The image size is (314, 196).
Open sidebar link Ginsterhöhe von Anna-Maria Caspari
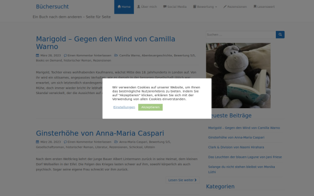click(x=236, y=137)
